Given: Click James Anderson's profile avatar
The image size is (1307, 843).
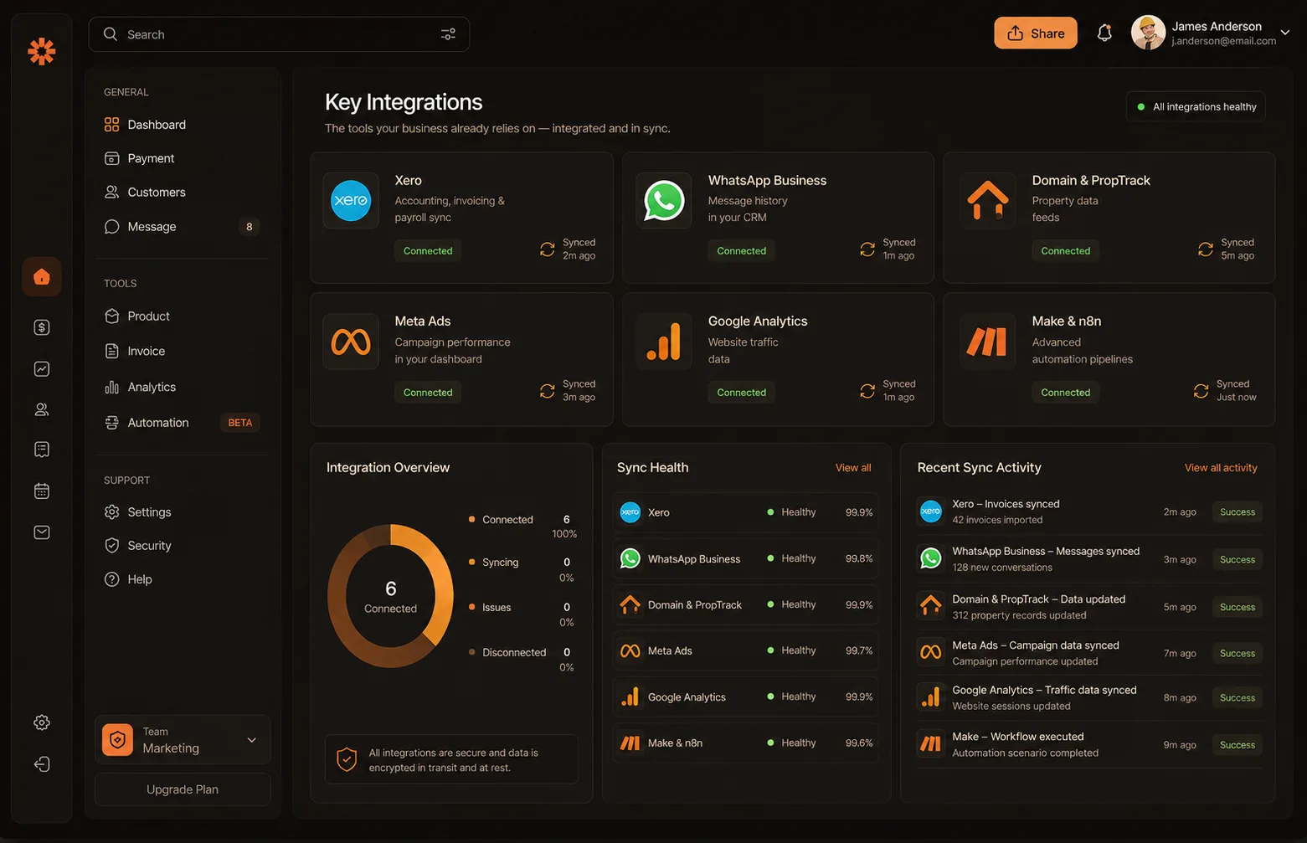Looking at the screenshot, I should point(1148,33).
